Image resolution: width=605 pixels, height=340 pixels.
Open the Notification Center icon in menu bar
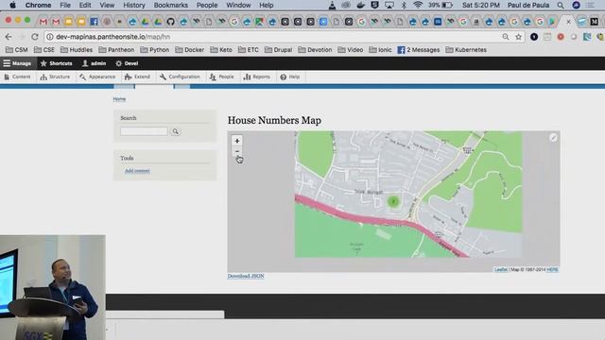pos(590,5)
